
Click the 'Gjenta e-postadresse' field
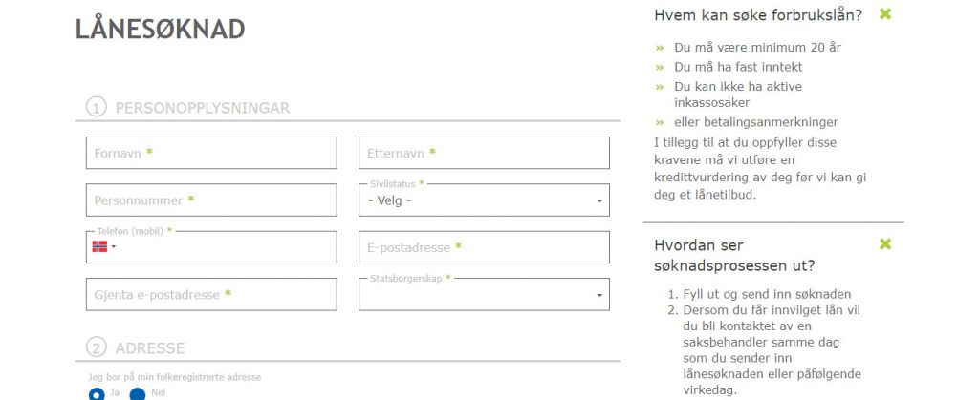pos(211,295)
